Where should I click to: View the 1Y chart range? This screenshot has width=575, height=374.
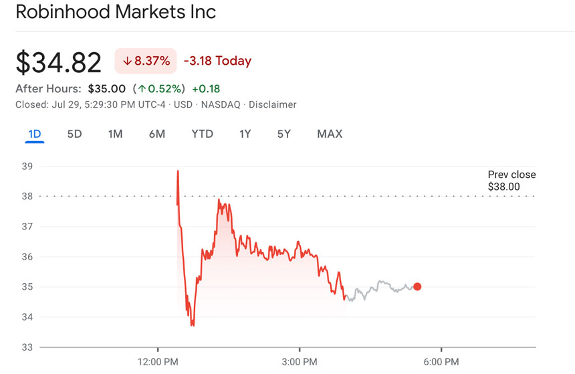coord(245,134)
